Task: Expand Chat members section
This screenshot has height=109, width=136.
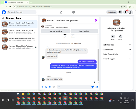Action: [x=117, y=50]
